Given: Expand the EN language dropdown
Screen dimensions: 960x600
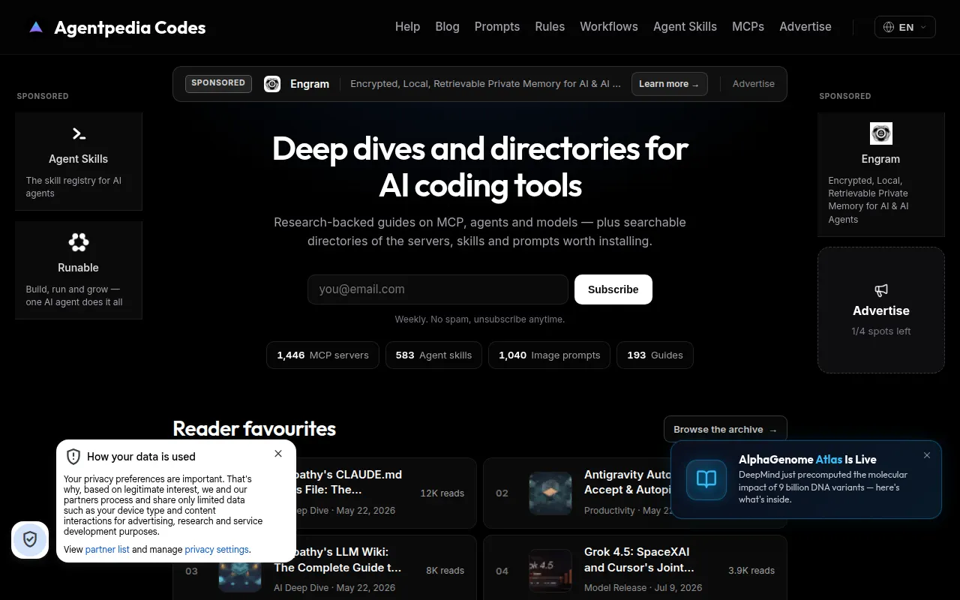Looking at the screenshot, I should [905, 27].
